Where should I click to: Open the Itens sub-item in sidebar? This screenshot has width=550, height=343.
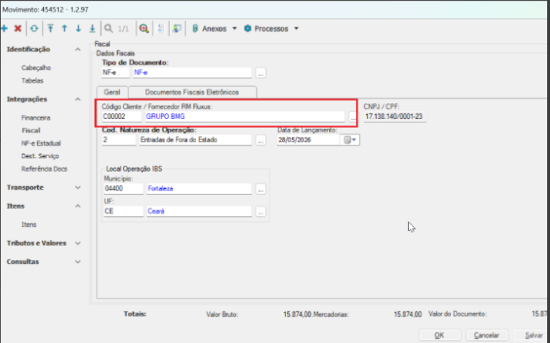coord(29,225)
